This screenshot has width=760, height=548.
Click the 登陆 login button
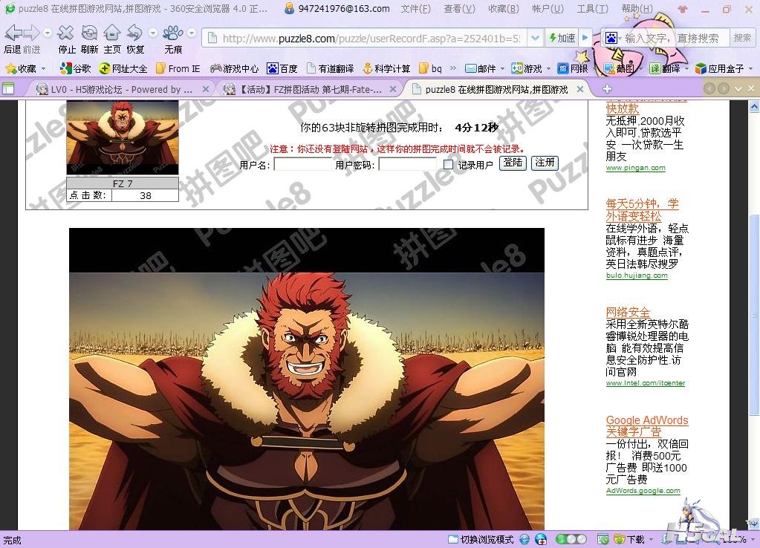pyautogui.click(x=513, y=163)
